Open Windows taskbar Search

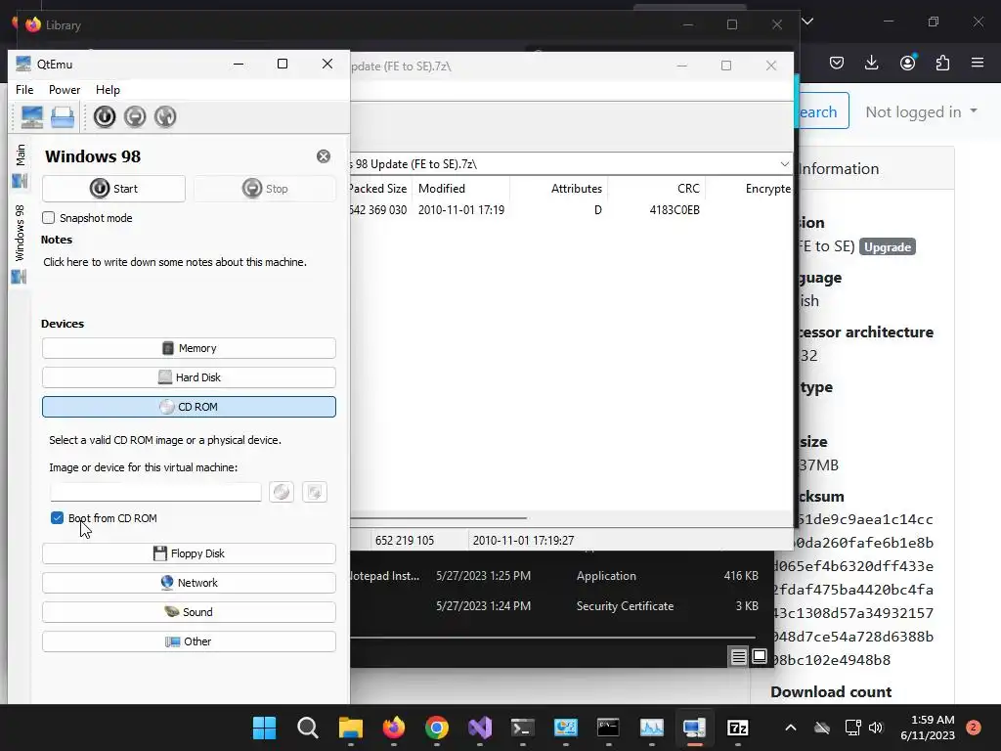(x=308, y=728)
